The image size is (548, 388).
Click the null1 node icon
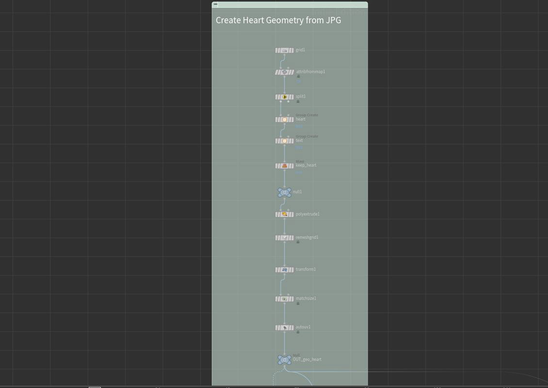click(284, 192)
